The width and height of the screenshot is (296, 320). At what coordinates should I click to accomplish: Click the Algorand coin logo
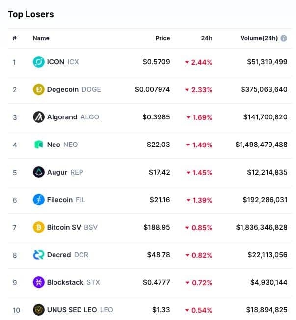38,117
